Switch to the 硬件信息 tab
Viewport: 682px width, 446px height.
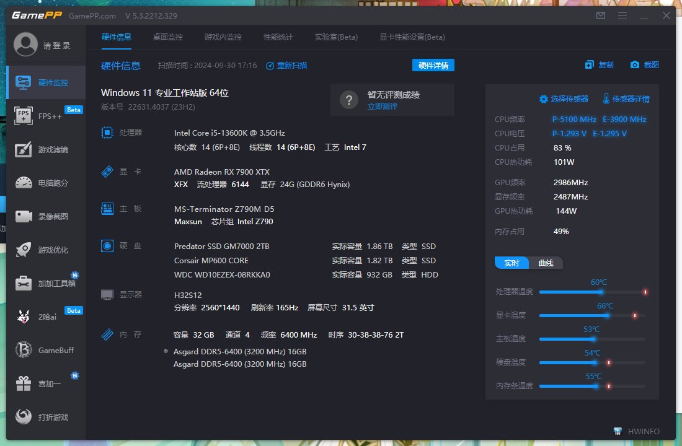[x=116, y=37]
